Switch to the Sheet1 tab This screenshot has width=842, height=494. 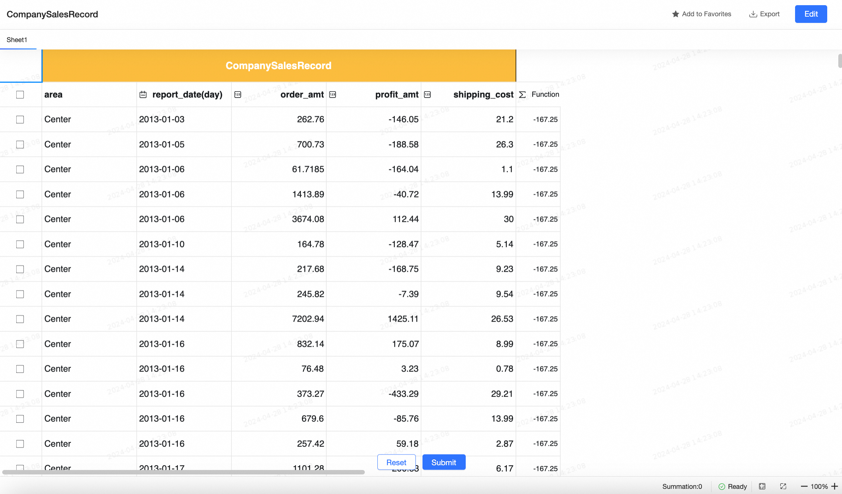tap(17, 40)
